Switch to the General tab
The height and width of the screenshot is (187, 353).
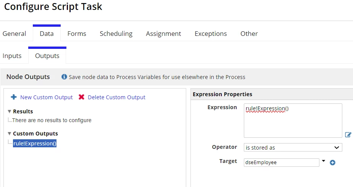(x=15, y=34)
